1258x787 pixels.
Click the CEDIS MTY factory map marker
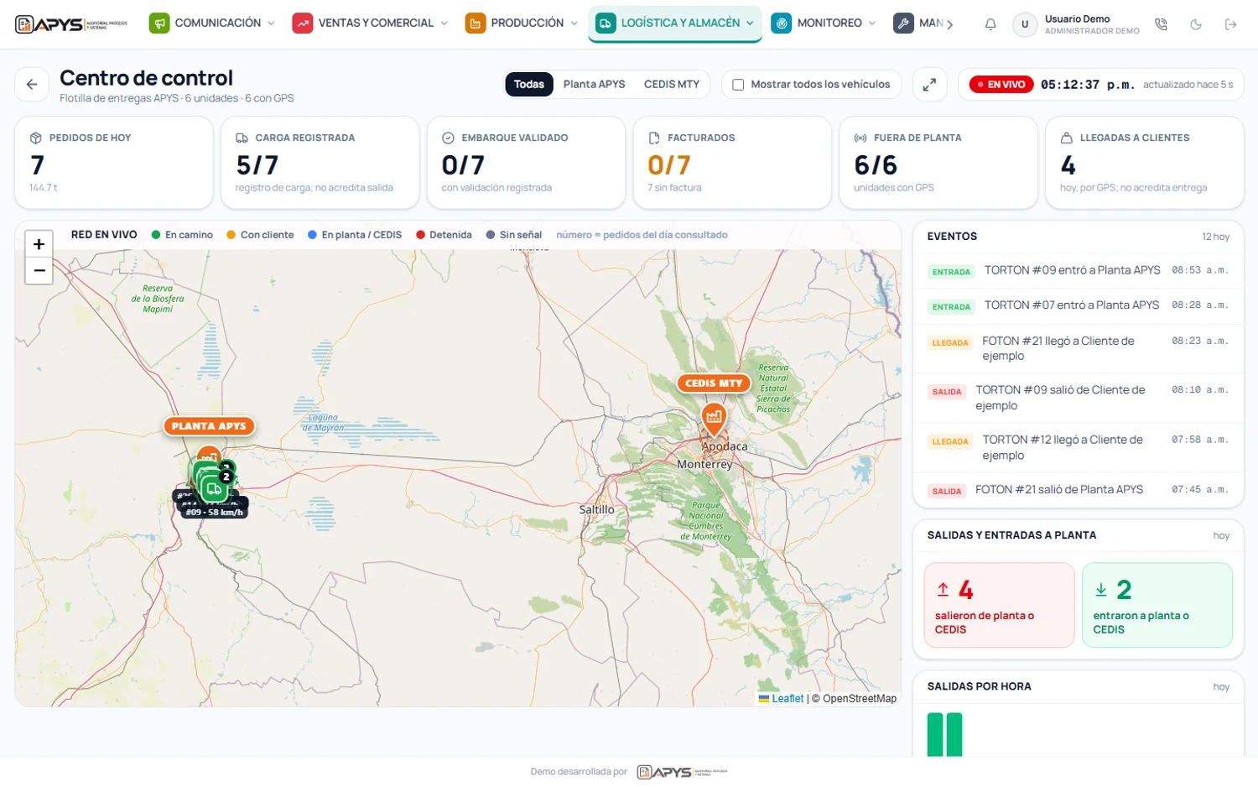[x=714, y=417]
